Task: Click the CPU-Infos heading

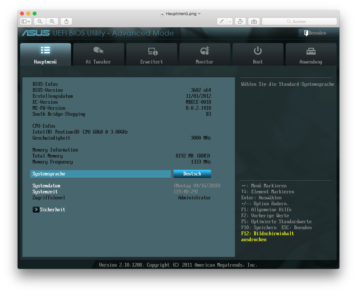Action: pos(44,126)
